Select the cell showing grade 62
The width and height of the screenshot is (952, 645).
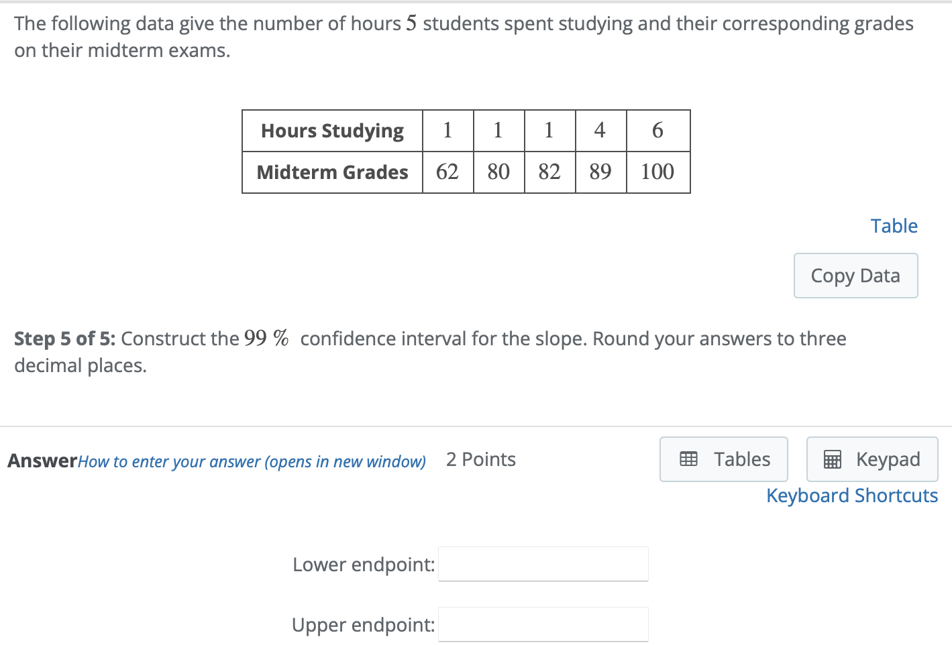(447, 172)
